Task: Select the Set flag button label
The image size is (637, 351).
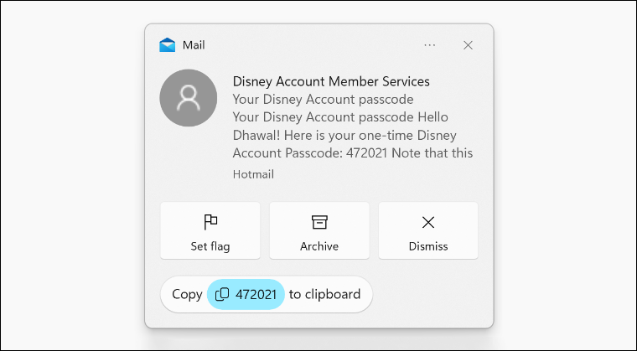Action: tap(210, 246)
